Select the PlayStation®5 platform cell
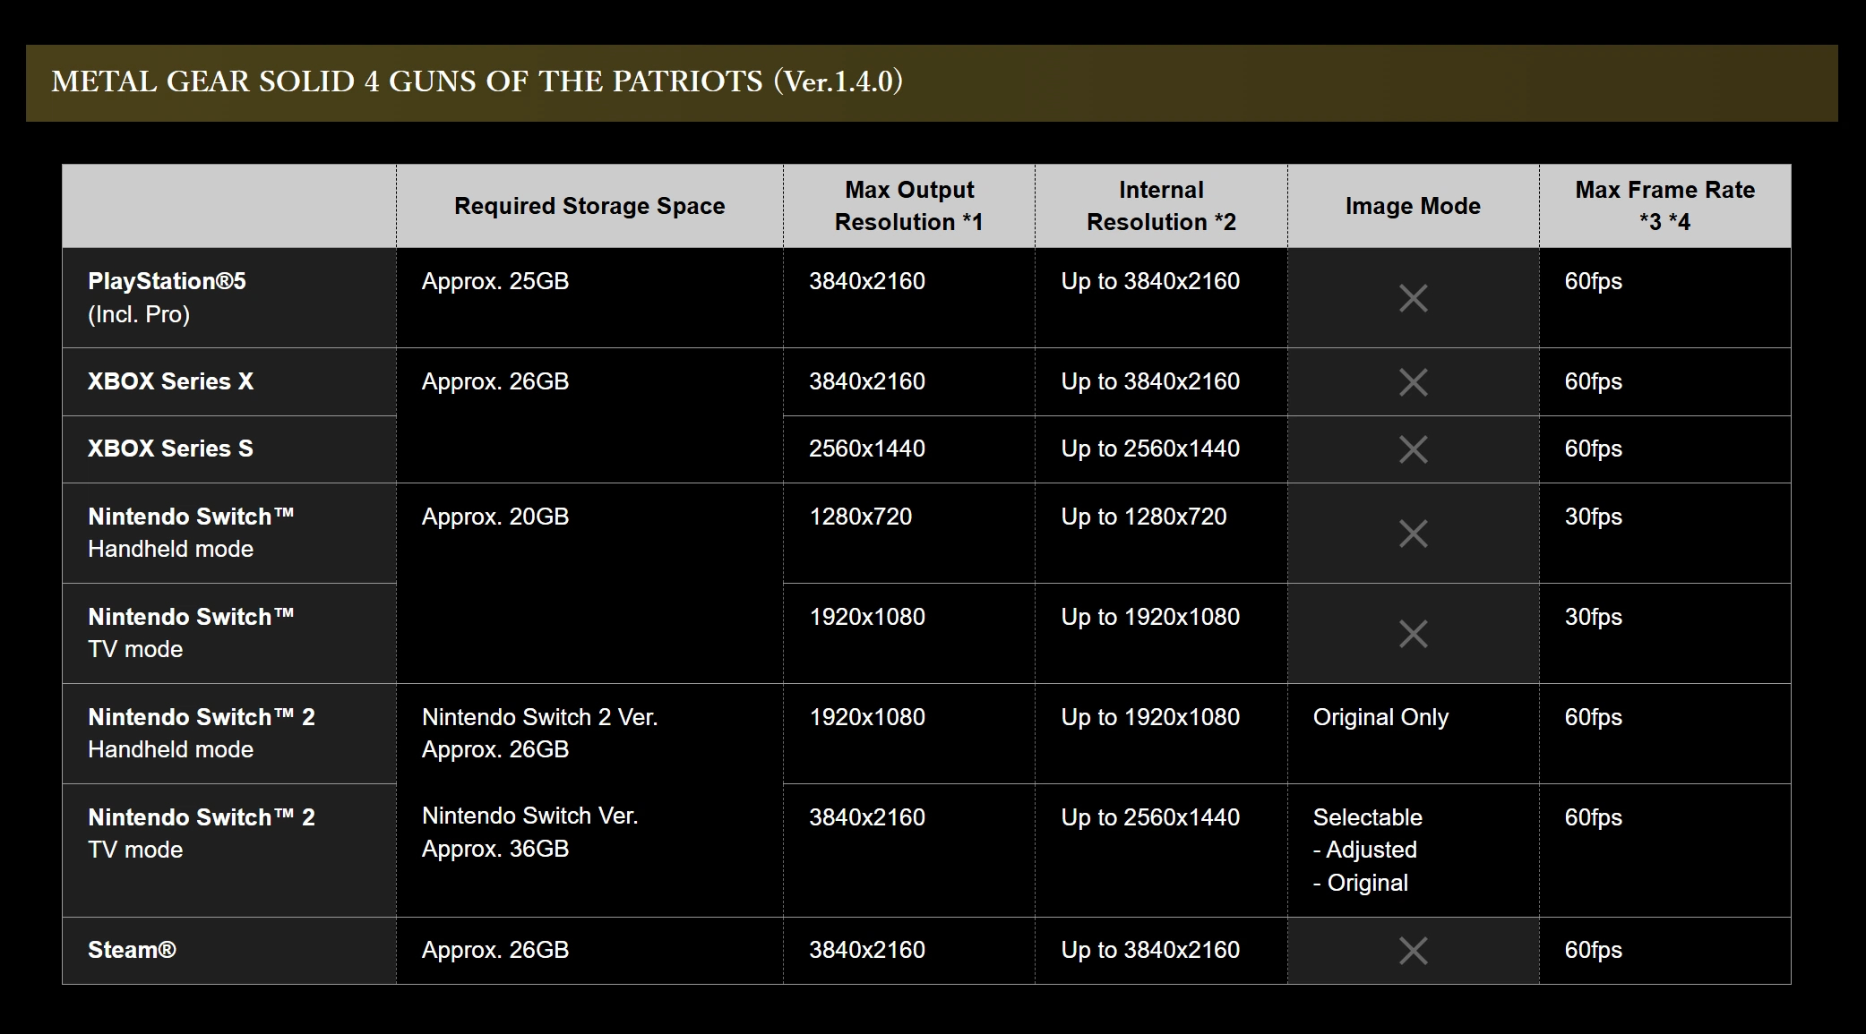Image resolution: width=1866 pixels, height=1034 pixels. (x=229, y=298)
